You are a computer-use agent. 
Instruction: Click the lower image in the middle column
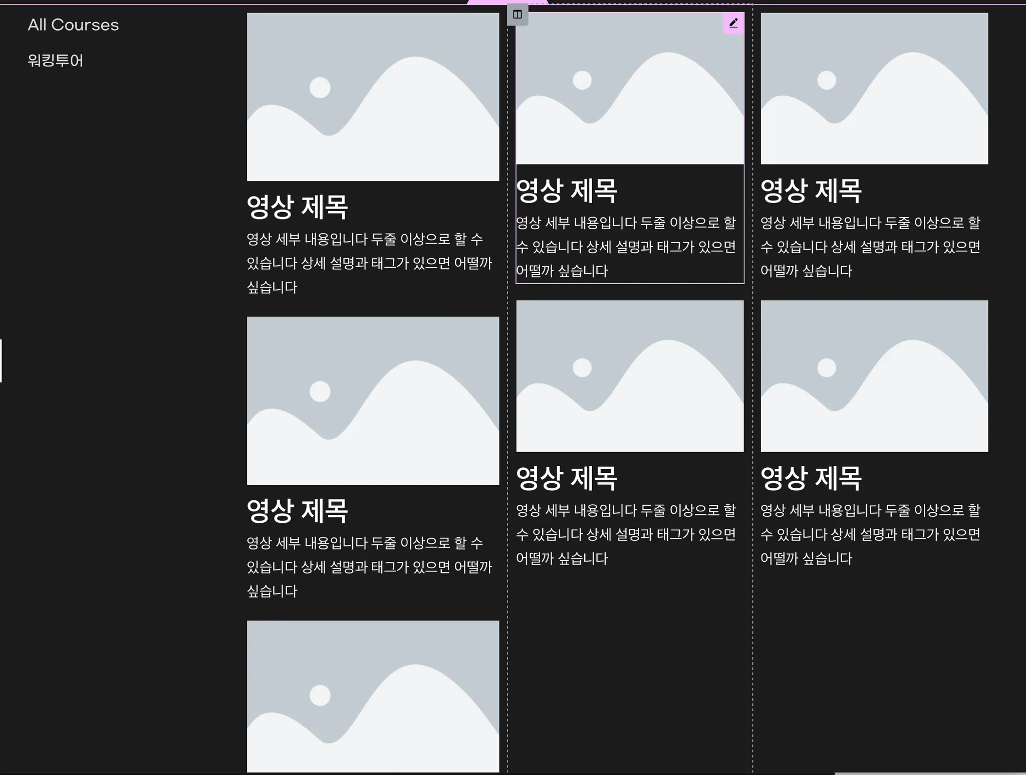629,376
